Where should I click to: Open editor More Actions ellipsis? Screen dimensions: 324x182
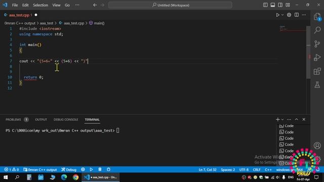pos(304,15)
